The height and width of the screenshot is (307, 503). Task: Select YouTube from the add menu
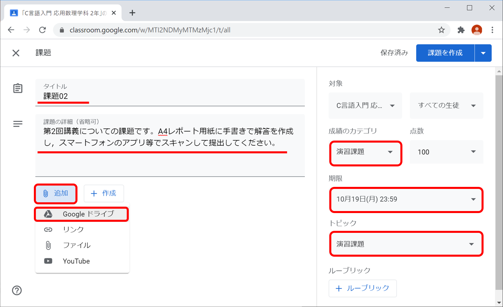[x=82, y=261]
